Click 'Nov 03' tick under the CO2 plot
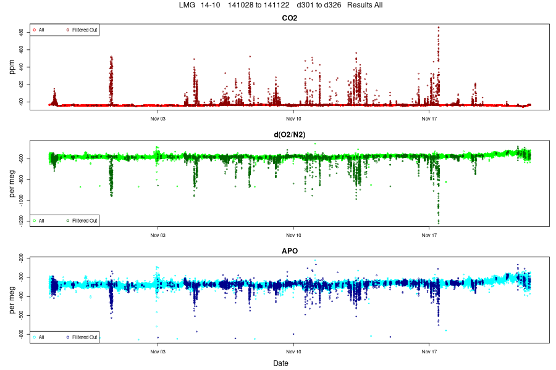This screenshot has width=556, height=370. 158,118
